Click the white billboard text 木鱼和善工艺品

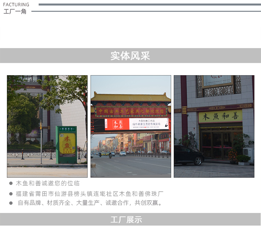tap(147, 121)
